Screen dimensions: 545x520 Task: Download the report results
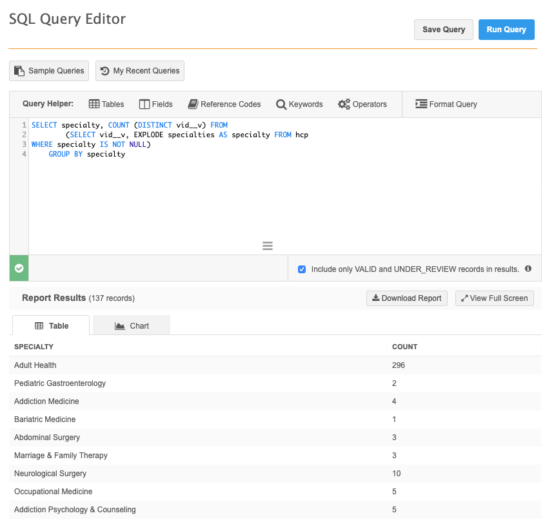406,298
